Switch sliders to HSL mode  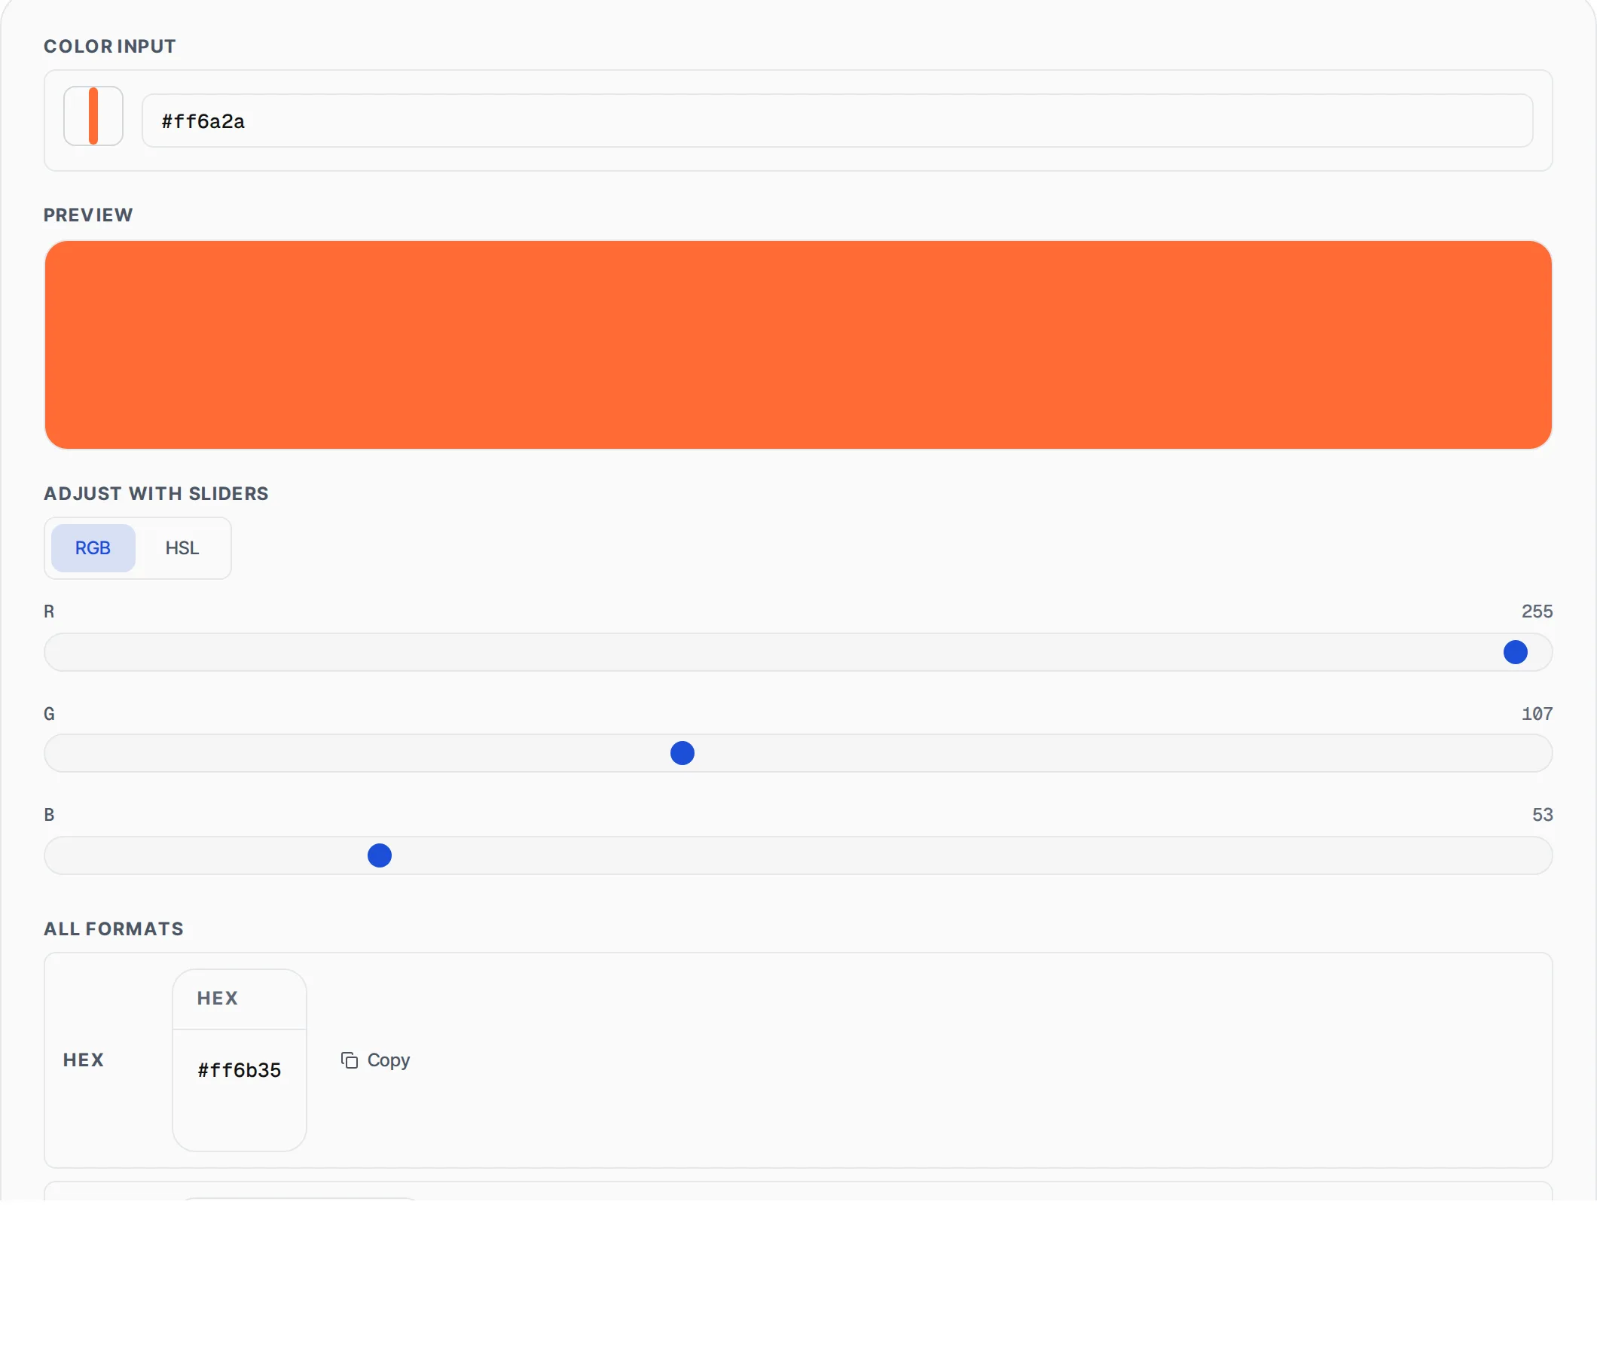[182, 548]
